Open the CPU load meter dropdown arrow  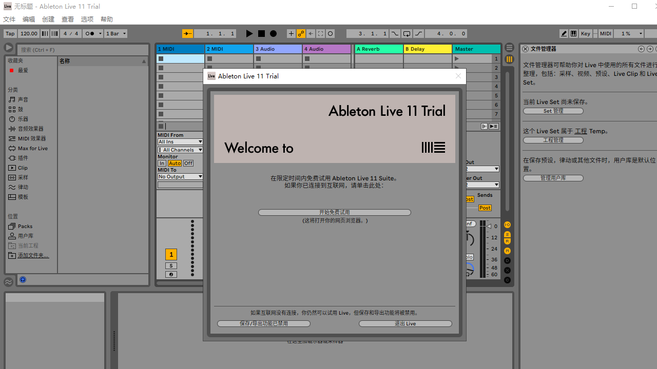641,33
